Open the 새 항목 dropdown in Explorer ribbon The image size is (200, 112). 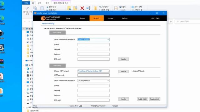pyautogui.click(x=104, y=7)
